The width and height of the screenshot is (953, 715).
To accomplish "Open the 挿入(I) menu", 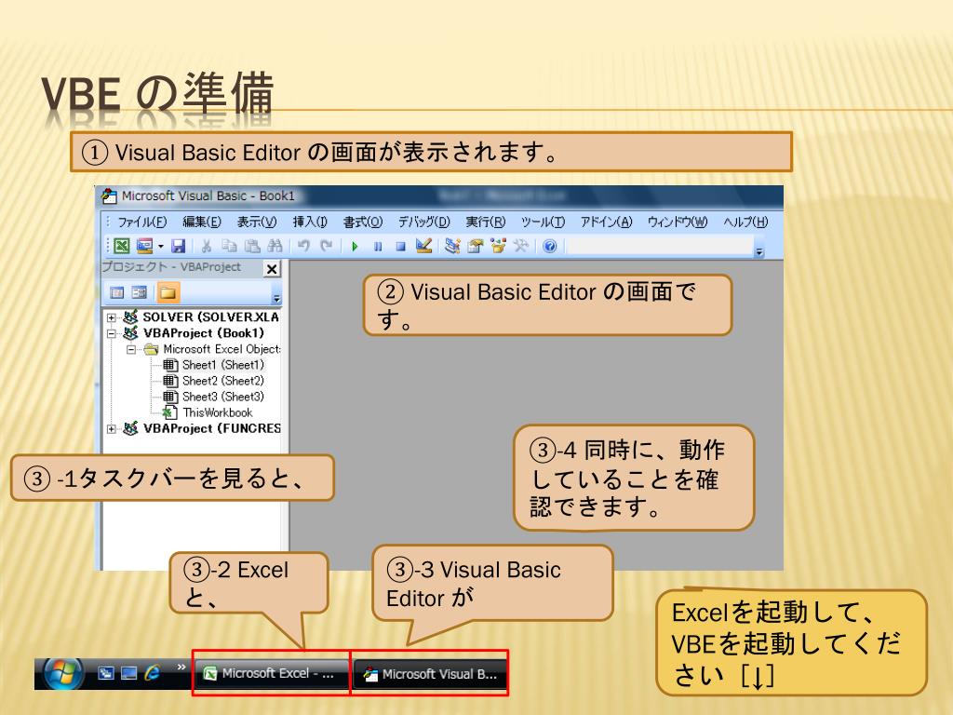I will point(310,222).
